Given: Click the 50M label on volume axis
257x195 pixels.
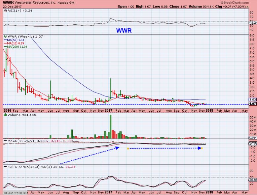Looking at the screenshot, I should tap(253, 118).
